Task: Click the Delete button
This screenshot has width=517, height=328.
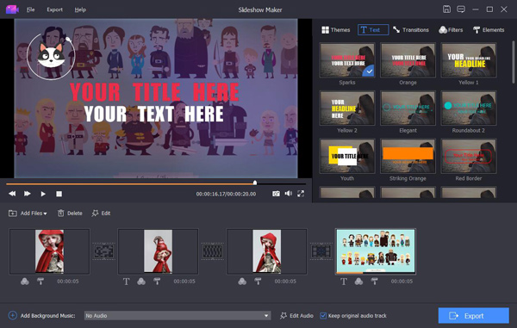Action: point(70,214)
